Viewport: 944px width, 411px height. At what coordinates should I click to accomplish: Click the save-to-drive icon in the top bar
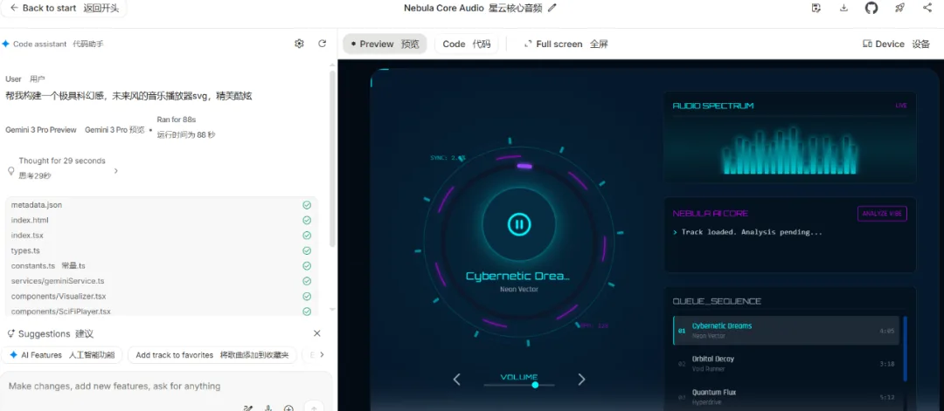[816, 8]
